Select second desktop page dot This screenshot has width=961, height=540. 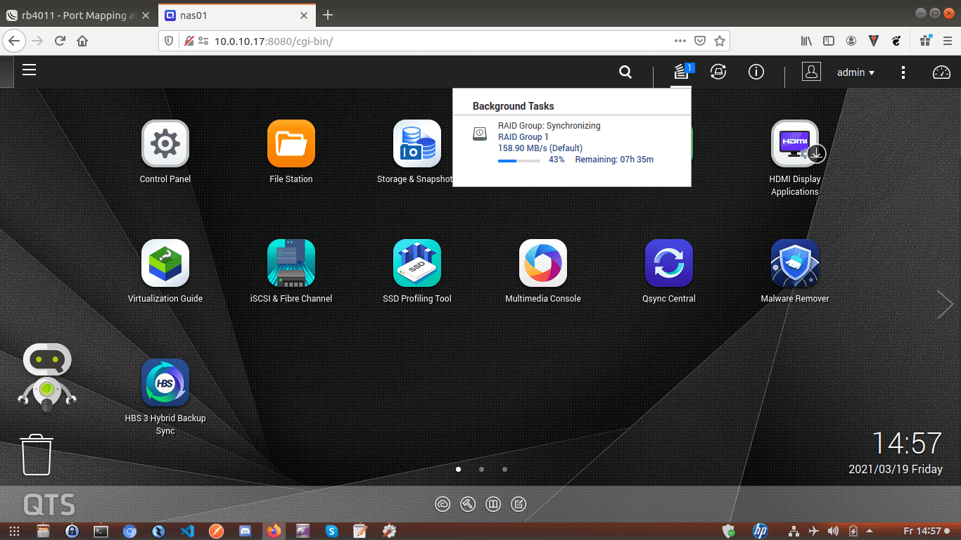coord(481,469)
